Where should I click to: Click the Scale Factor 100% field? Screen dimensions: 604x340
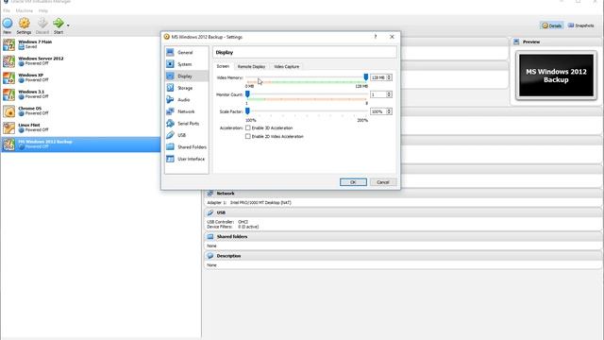[x=378, y=111]
